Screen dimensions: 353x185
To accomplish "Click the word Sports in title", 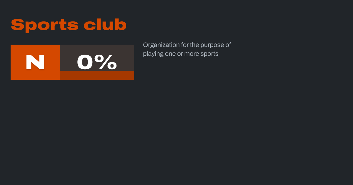I will tap(44, 25).
